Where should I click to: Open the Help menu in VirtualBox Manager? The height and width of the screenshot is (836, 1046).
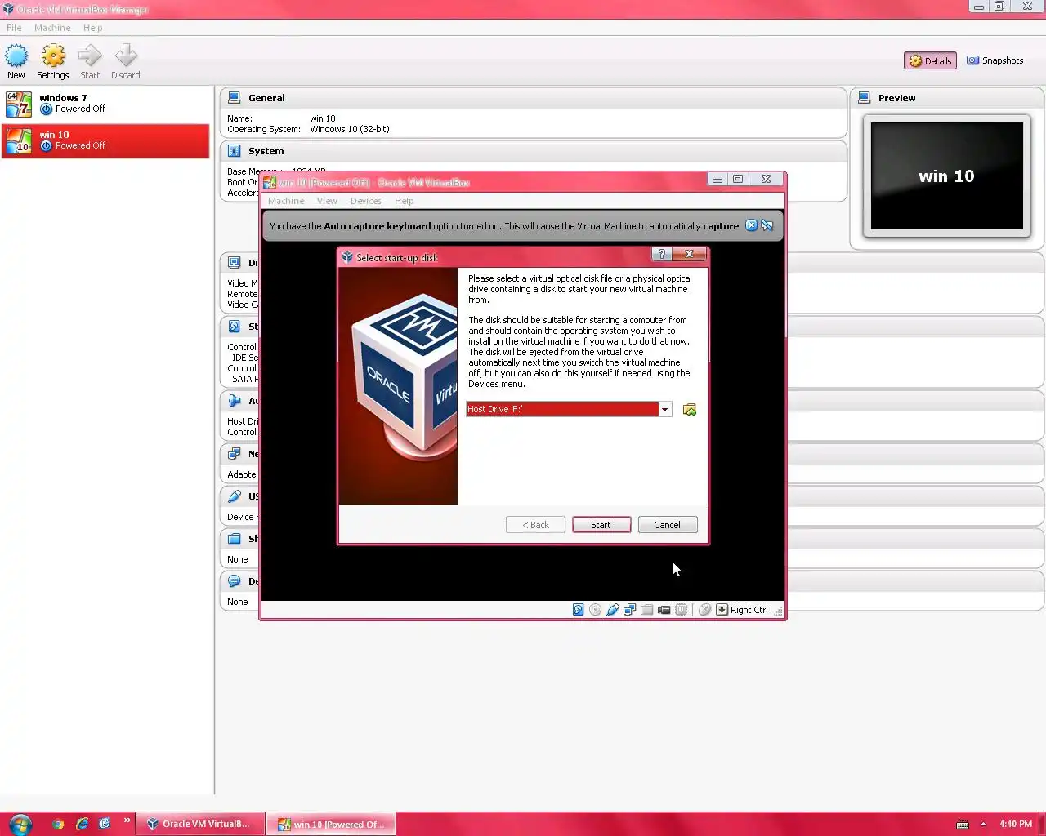click(93, 28)
